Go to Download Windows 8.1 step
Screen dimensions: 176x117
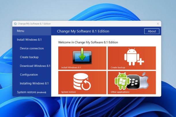pyautogui.click(x=35, y=66)
